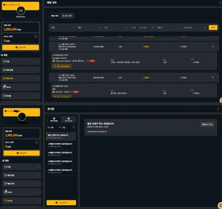Open the second filter dropdown in the bet filter bar

(89, 28)
